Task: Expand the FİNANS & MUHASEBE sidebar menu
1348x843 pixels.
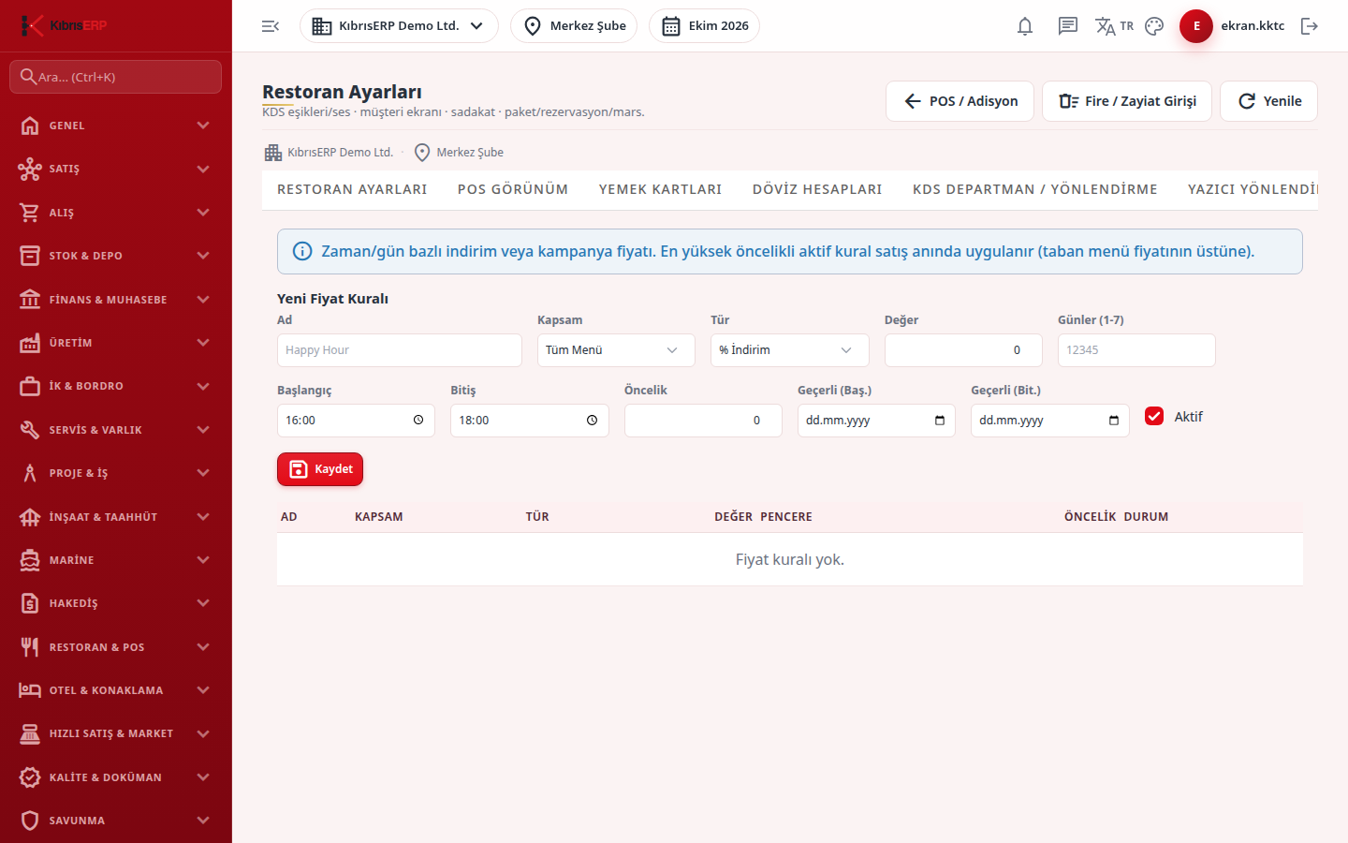Action: pos(115,300)
